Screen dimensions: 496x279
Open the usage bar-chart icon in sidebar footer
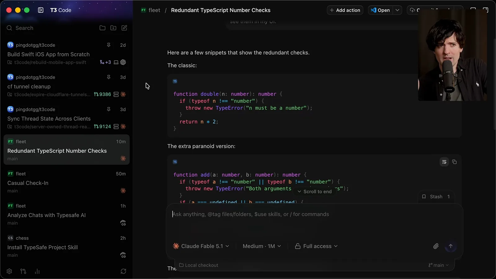tap(37, 271)
